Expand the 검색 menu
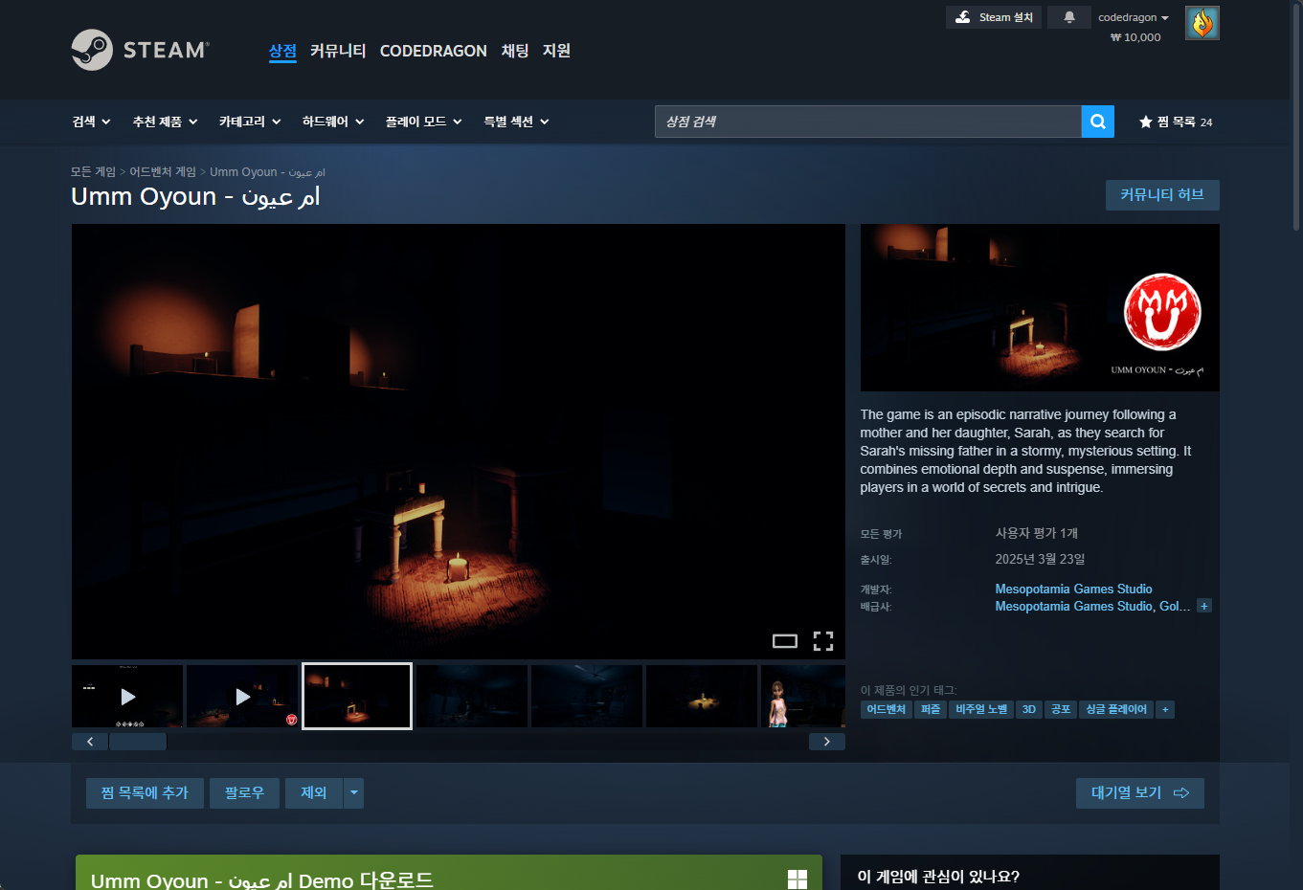Viewport: 1303px width, 890px height. coord(92,122)
